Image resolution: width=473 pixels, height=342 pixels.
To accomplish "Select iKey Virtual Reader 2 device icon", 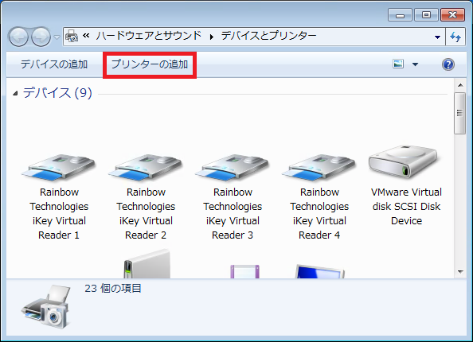I will (x=146, y=168).
